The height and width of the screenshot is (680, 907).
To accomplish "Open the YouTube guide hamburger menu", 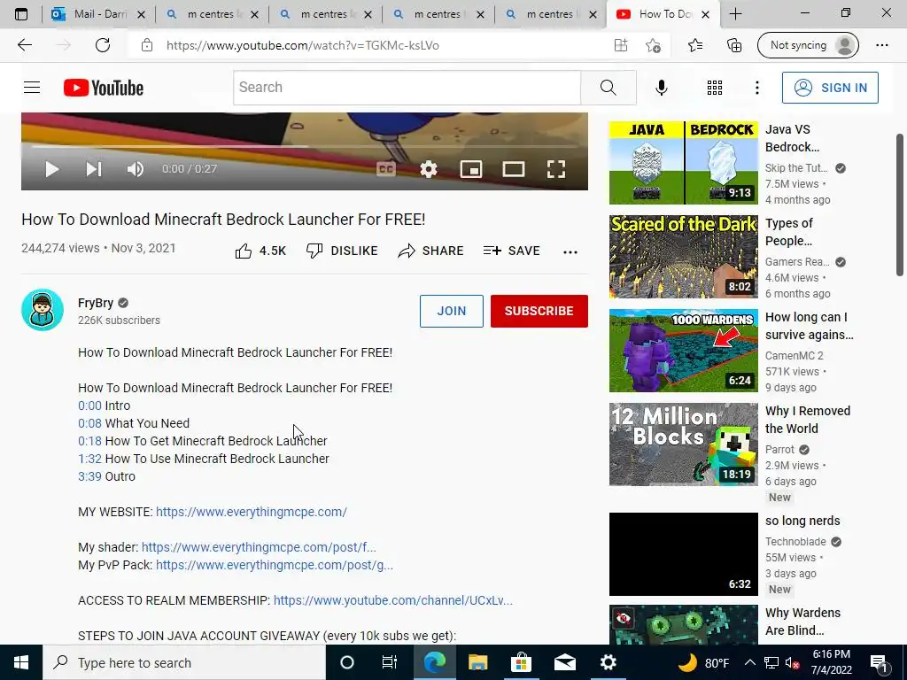I will click(32, 88).
